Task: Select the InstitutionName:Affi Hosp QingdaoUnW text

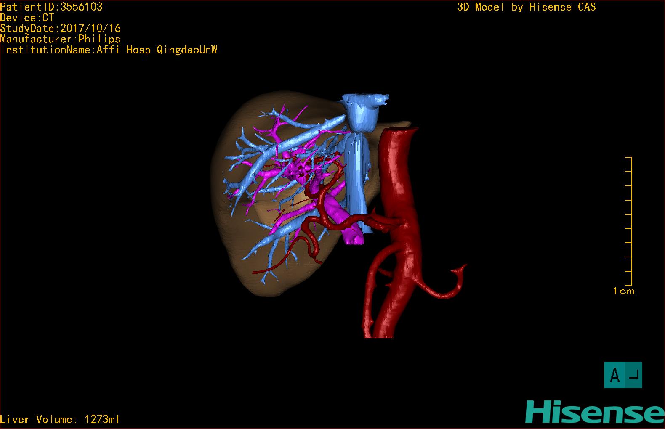Action: click(x=109, y=50)
